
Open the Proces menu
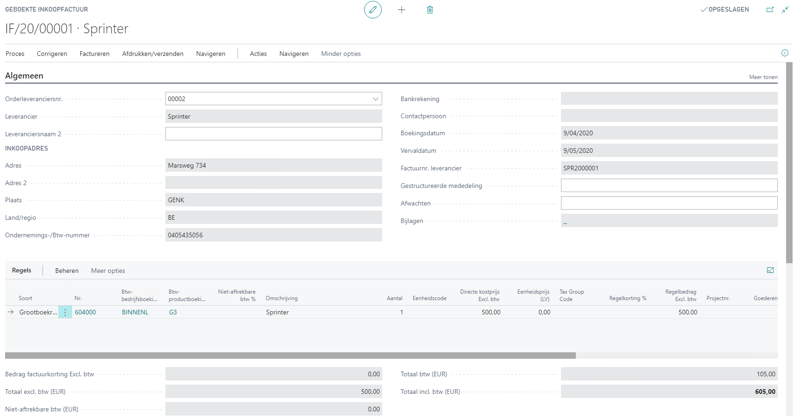[15, 54]
